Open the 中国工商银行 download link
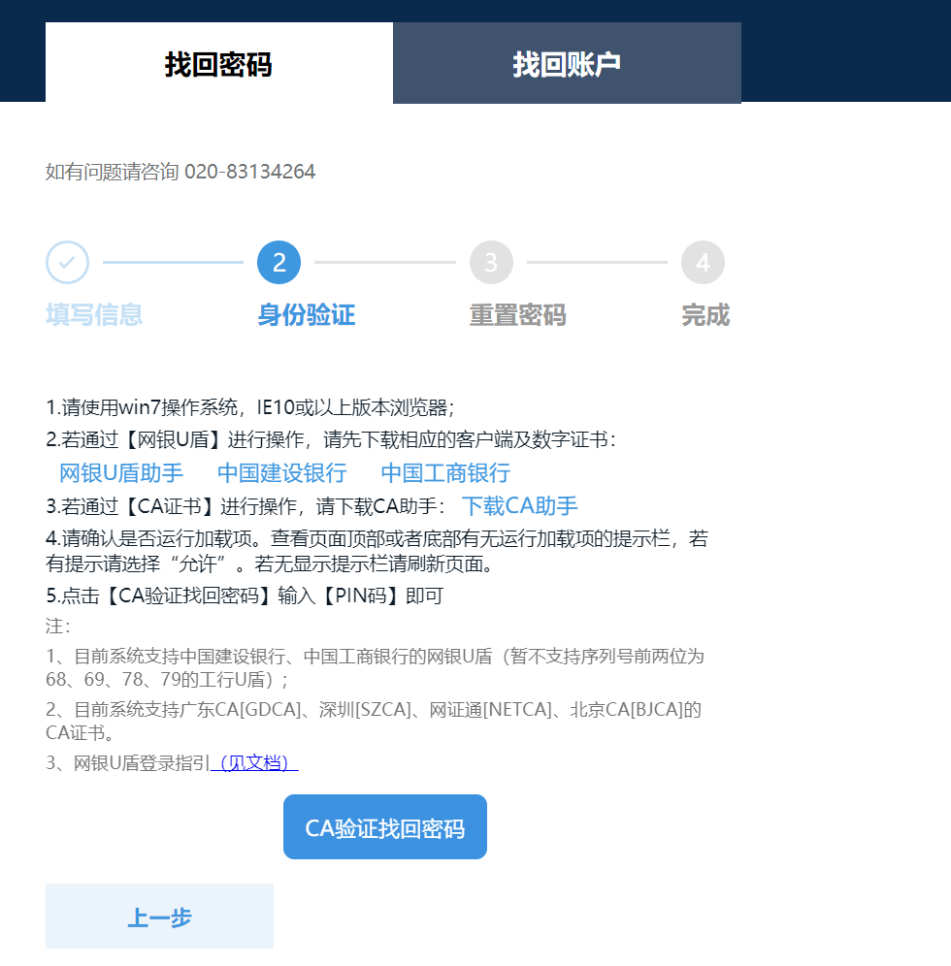 pyautogui.click(x=445, y=473)
